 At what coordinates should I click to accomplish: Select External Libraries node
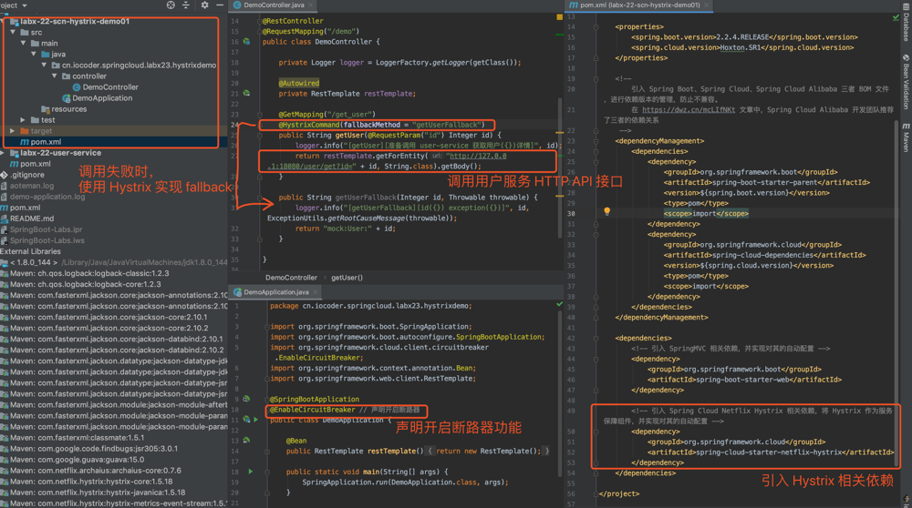tap(30, 251)
